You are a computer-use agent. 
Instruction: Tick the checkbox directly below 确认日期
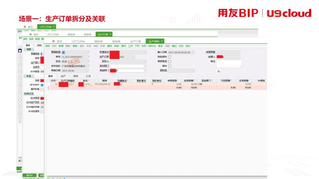click(x=170, y=57)
